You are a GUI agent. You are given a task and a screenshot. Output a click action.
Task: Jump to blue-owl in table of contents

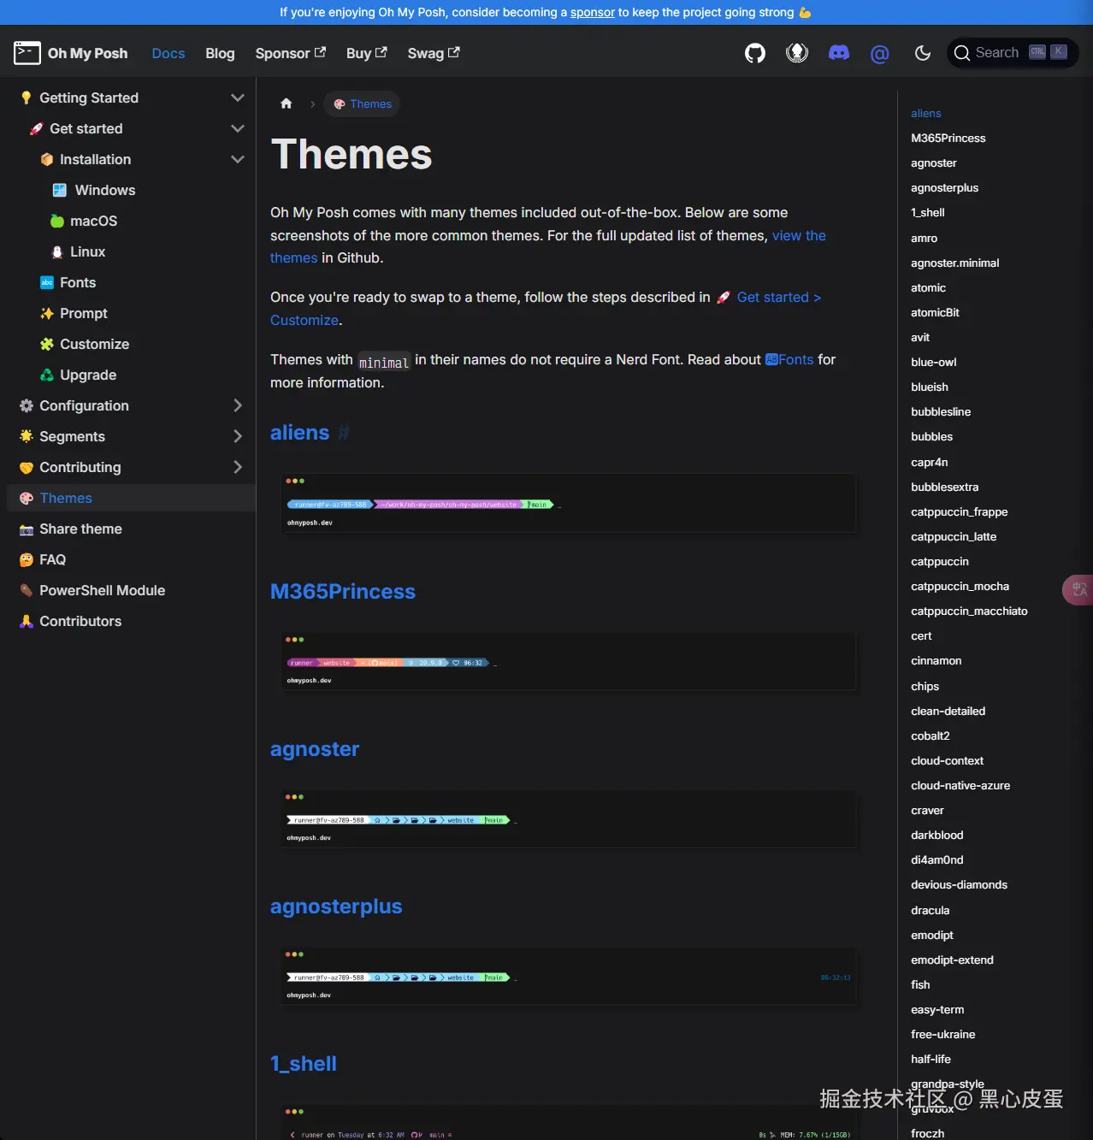pos(933,362)
